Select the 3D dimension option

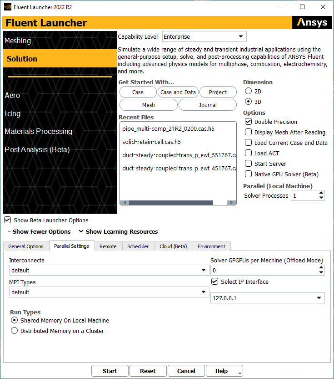[248, 102]
